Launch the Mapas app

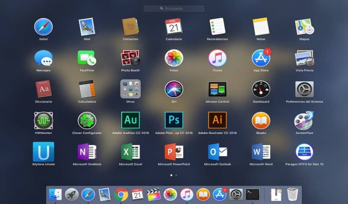click(304, 27)
